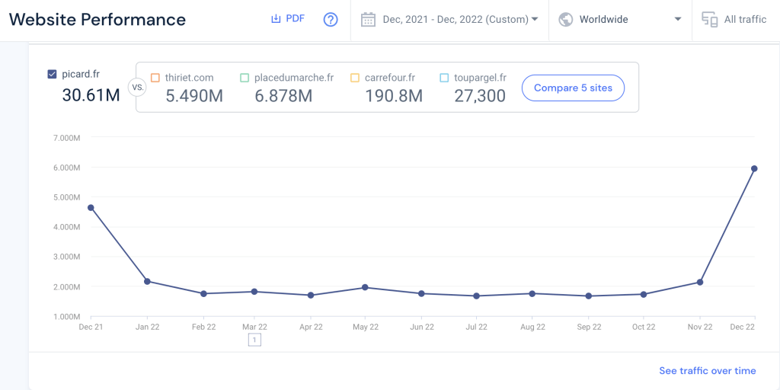Click the PDF download icon
This screenshot has height=390, width=780.
click(x=276, y=19)
